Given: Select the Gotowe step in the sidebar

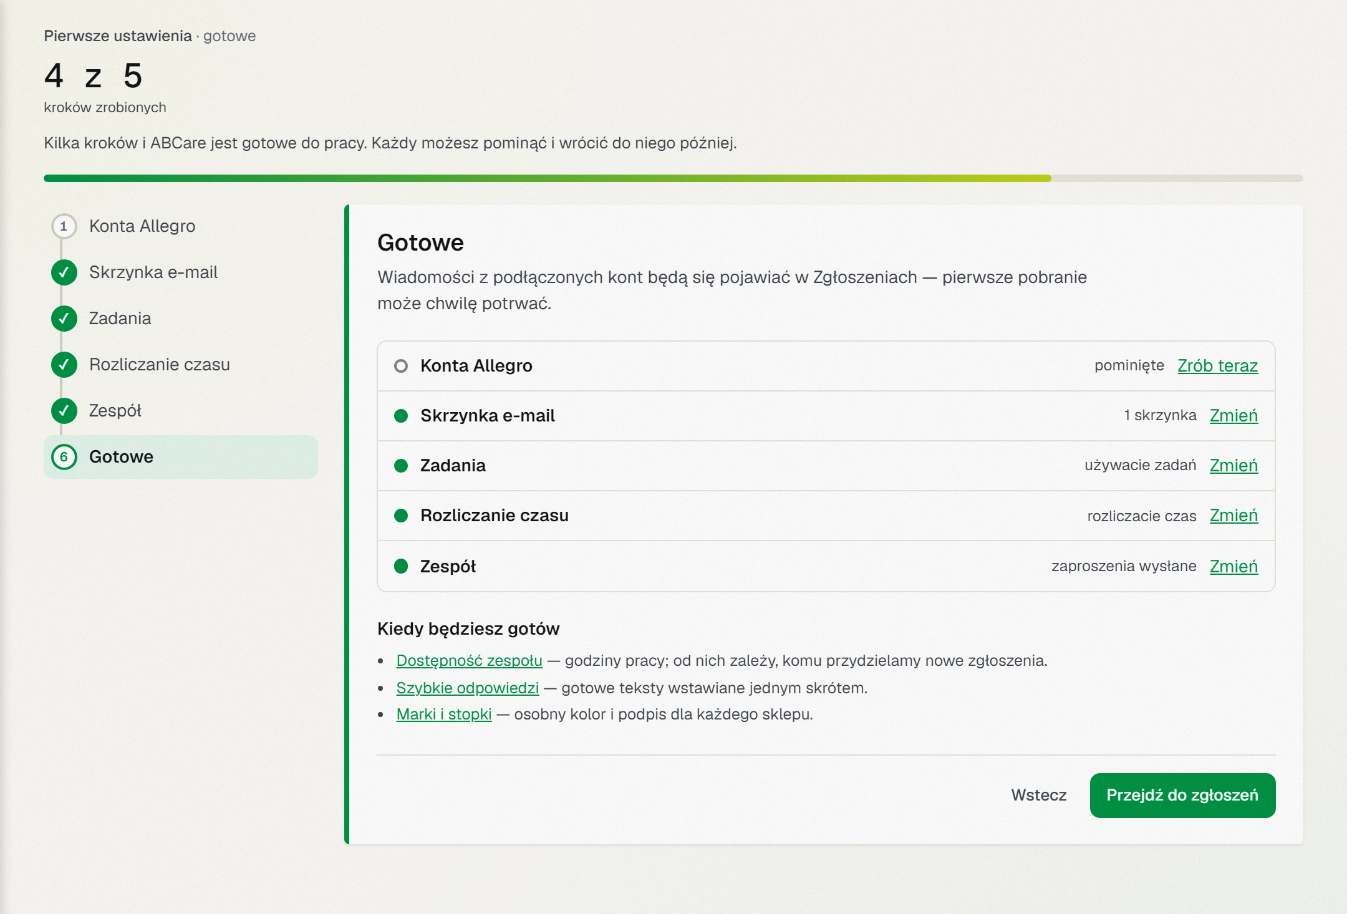Looking at the screenshot, I should click(x=181, y=457).
